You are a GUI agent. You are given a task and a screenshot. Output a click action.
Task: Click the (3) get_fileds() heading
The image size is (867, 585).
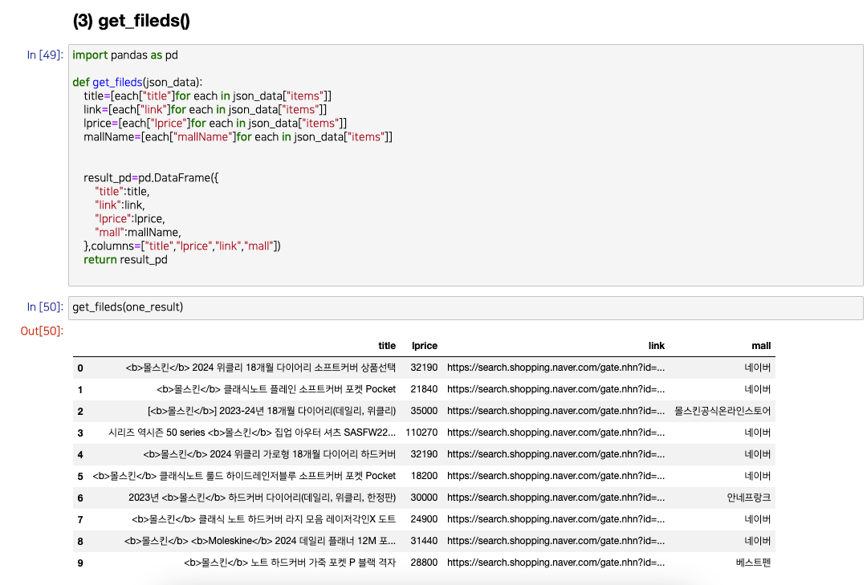[x=131, y=20]
